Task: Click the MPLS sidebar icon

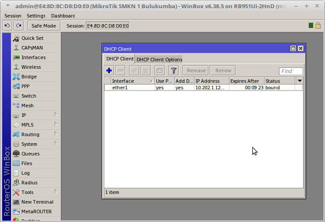Action: click(x=16, y=125)
